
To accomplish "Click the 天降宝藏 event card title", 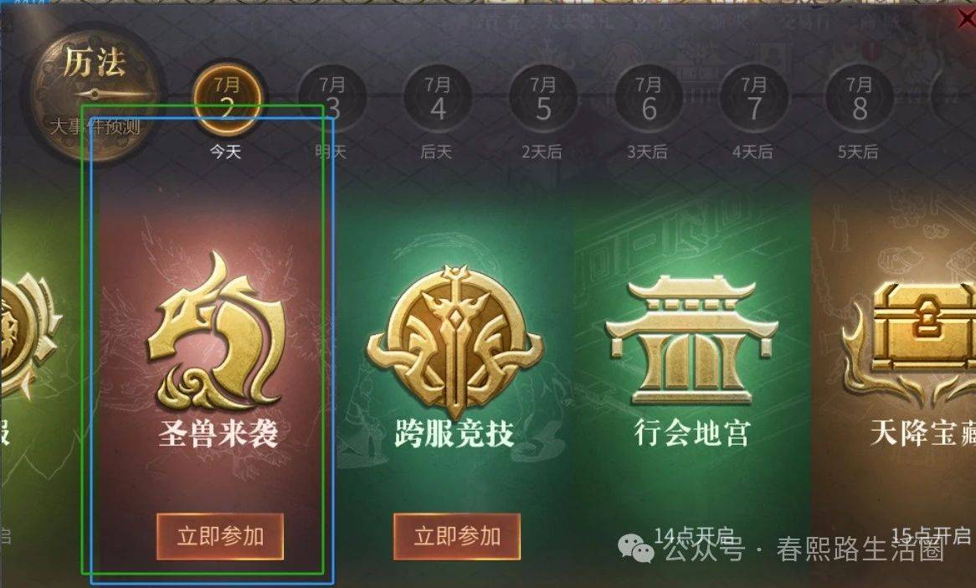I will (x=923, y=432).
